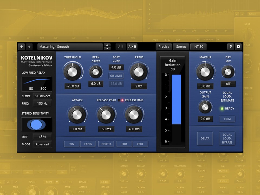Enable the GR LIMIT button
The width and height of the screenshot is (260, 195).
[116, 76]
